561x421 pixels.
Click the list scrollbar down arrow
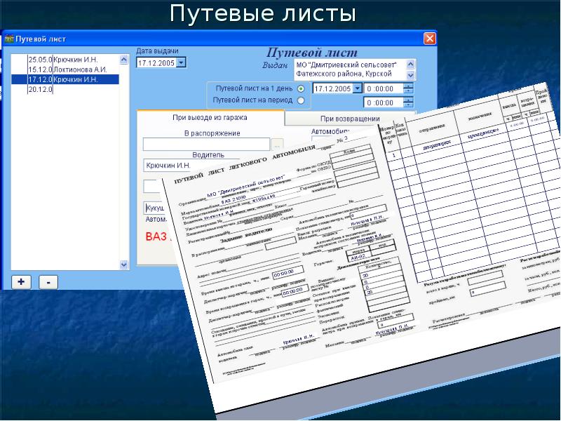(124, 265)
